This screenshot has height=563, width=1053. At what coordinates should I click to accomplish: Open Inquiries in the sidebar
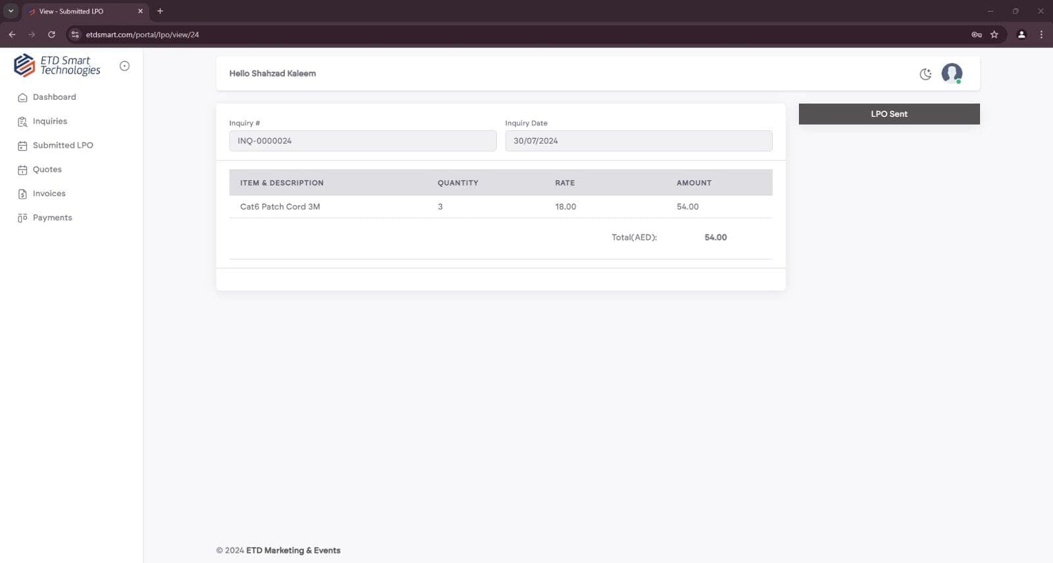[x=50, y=121]
